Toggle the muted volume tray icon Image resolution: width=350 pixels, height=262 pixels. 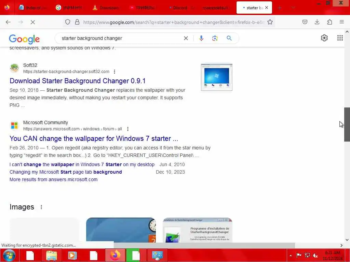coord(315,255)
